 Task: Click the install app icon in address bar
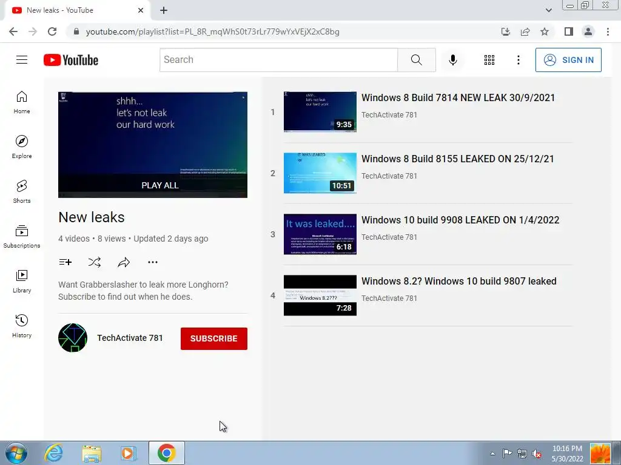(x=506, y=31)
